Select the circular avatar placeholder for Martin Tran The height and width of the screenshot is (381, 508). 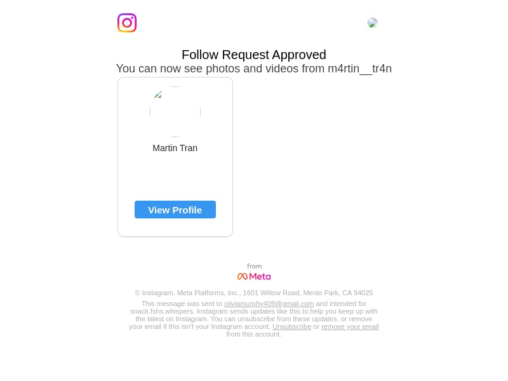point(175,112)
